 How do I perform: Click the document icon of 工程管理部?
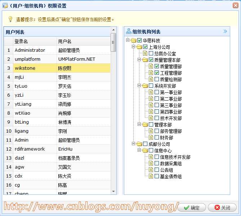pyautogui.click(x=151, y=73)
